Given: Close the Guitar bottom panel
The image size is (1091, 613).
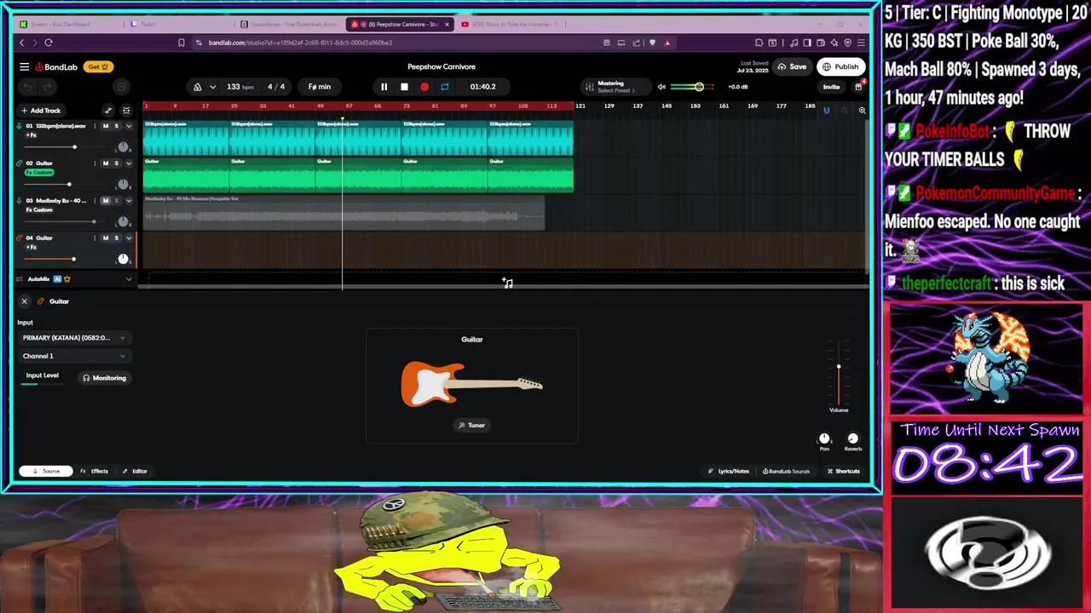Looking at the screenshot, I should coord(25,301).
